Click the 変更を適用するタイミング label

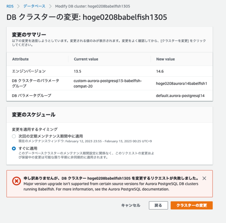click(35, 129)
